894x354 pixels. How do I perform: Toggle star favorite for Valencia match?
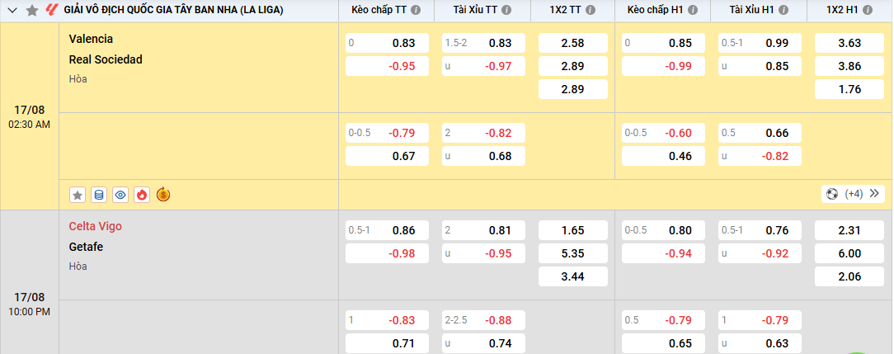click(78, 195)
